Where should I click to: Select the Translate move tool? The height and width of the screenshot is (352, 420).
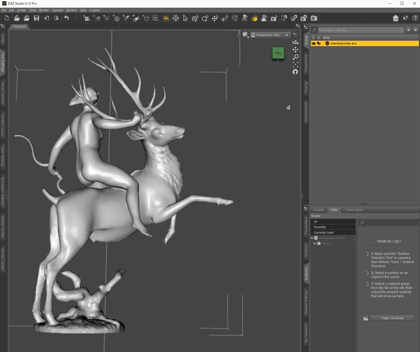[x=214, y=18]
